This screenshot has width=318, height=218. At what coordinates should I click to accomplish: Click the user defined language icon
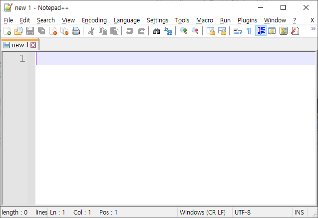[x=272, y=31]
